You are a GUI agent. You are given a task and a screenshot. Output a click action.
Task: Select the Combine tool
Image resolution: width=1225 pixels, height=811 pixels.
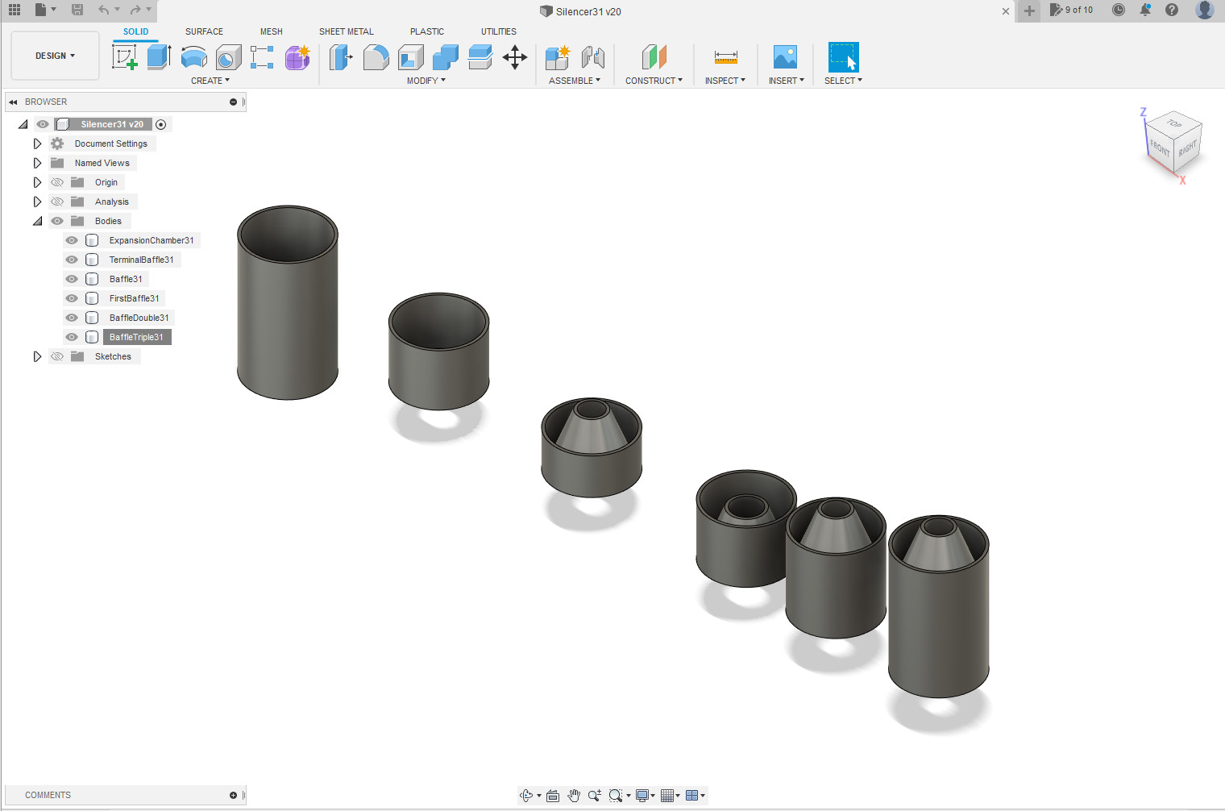pos(445,57)
